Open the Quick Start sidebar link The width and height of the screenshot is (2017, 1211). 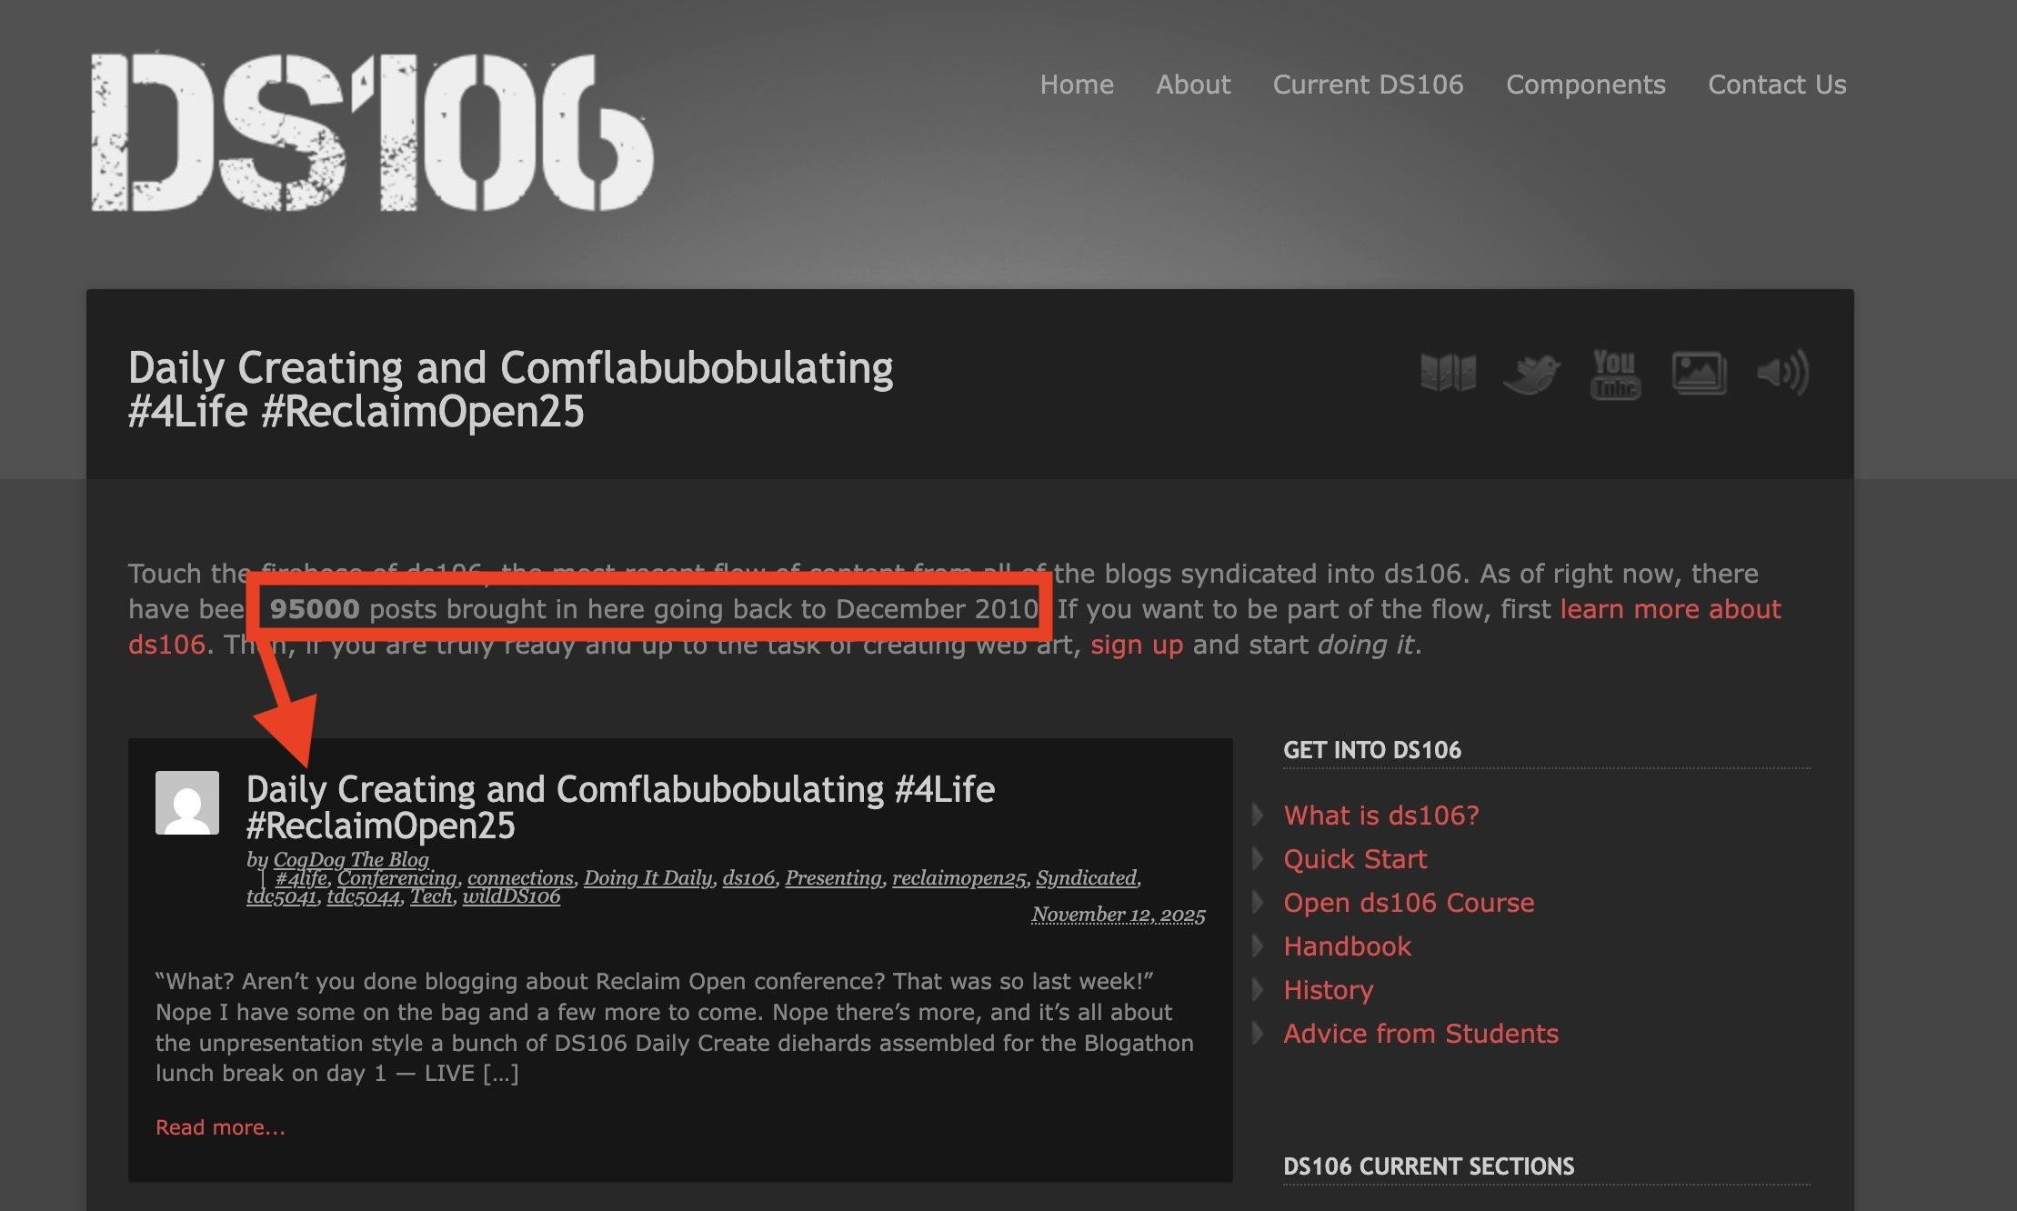pyautogui.click(x=1355, y=859)
